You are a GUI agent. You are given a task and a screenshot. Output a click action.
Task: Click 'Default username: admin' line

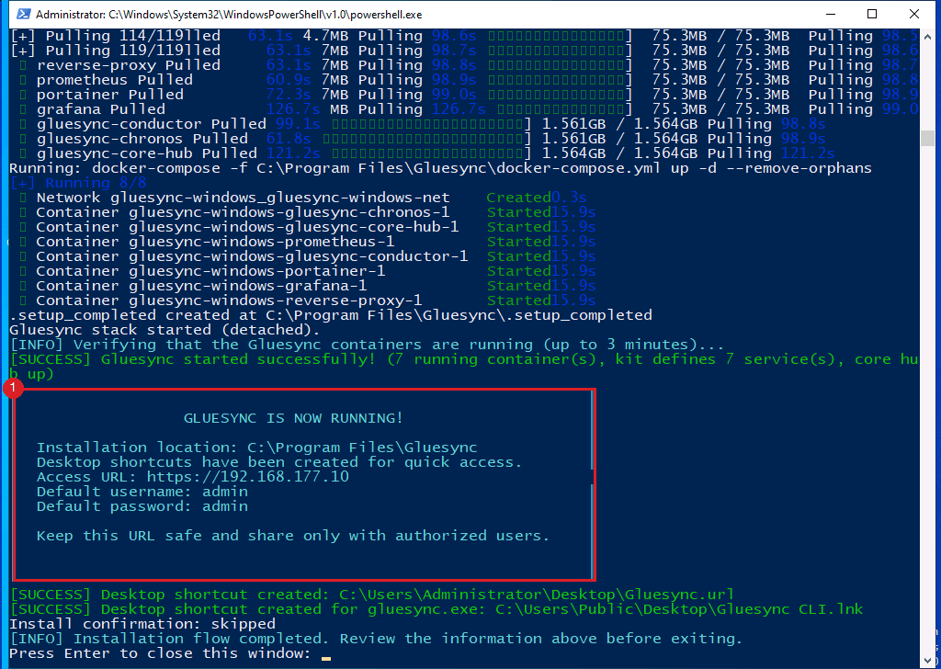pyautogui.click(x=142, y=492)
